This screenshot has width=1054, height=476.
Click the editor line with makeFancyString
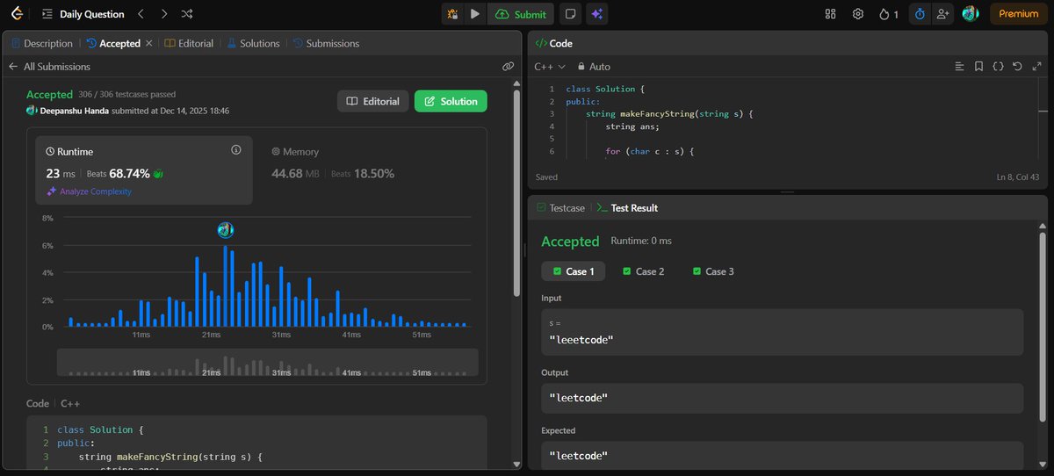point(670,114)
